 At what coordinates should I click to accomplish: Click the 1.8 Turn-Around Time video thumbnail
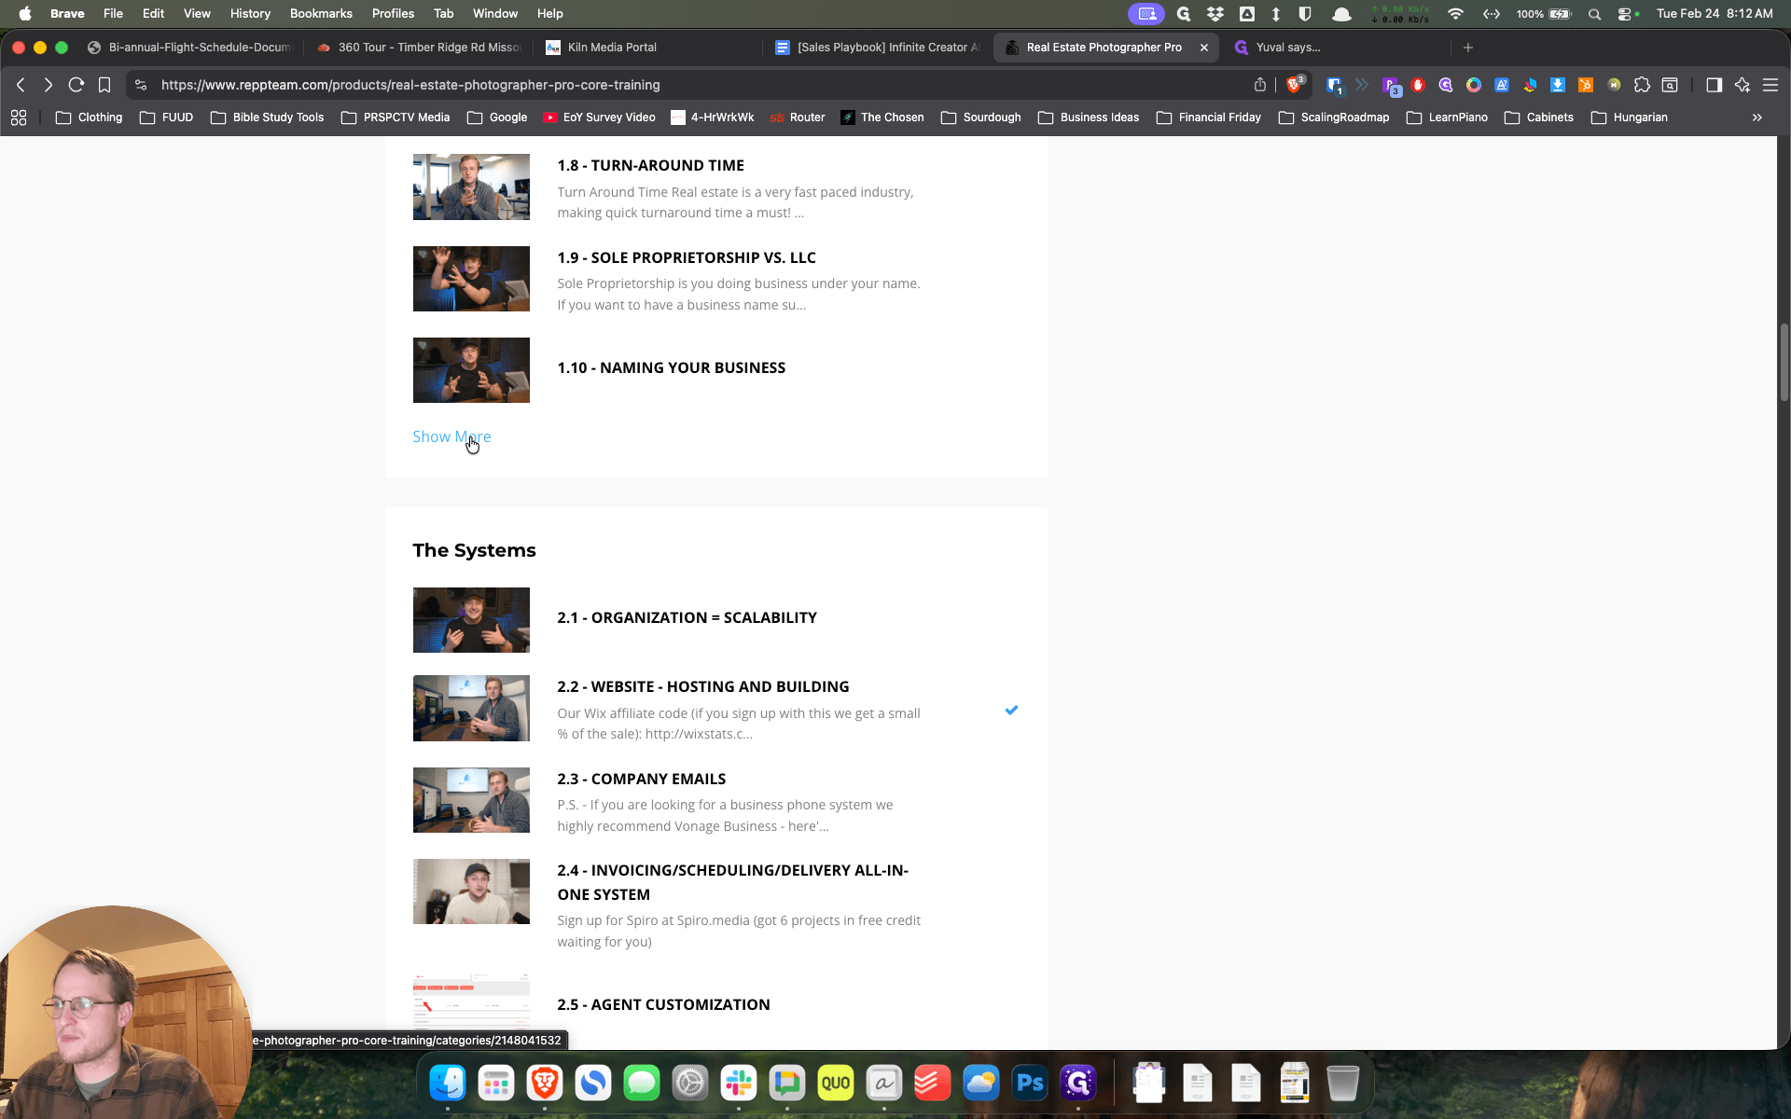[471, 186]
